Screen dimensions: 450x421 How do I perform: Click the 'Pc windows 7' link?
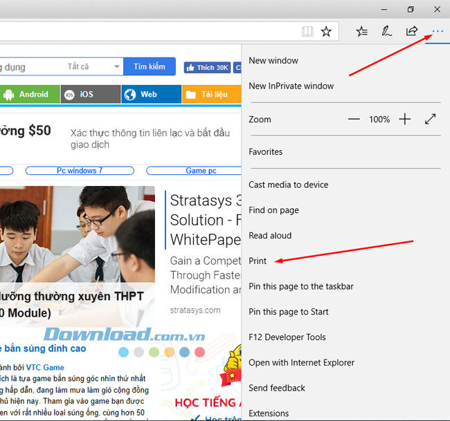click(x=80, y=171)
